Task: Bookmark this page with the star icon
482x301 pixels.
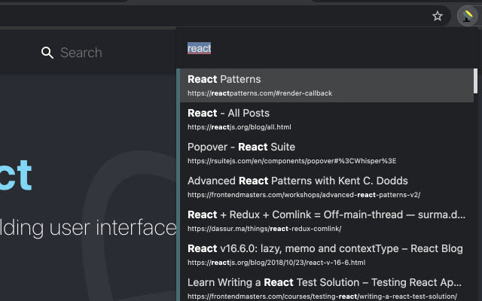Action: coord(437,16)
